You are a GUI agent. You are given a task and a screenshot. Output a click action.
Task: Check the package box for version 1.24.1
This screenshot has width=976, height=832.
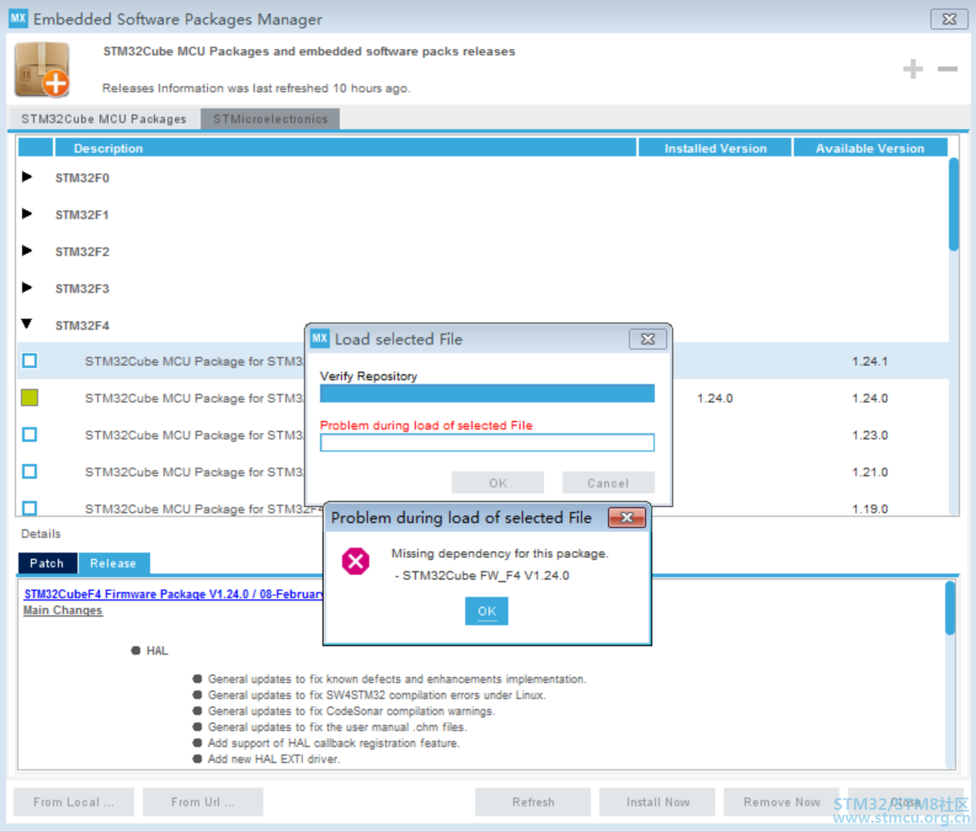(30, 361)
